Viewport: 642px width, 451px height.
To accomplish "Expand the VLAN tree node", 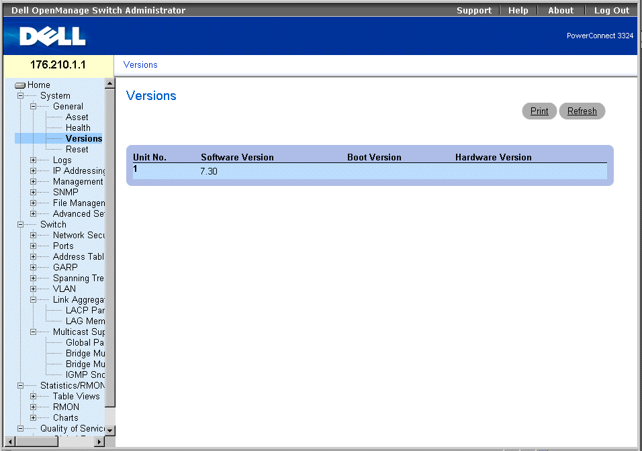I will click(33, 289).
